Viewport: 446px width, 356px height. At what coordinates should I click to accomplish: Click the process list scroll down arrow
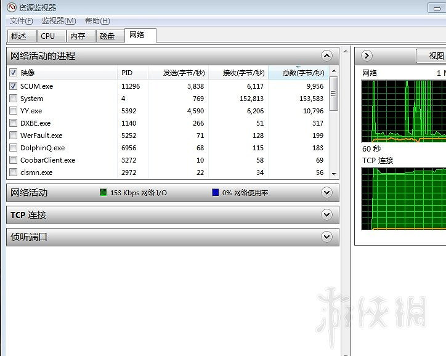pos(333,174)
